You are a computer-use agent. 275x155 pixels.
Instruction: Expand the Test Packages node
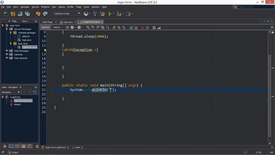pos(7,51)
